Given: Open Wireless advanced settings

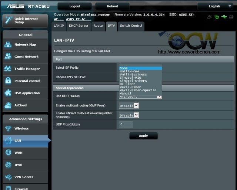Looking at the screenshot, I should [x=26, y=129].
